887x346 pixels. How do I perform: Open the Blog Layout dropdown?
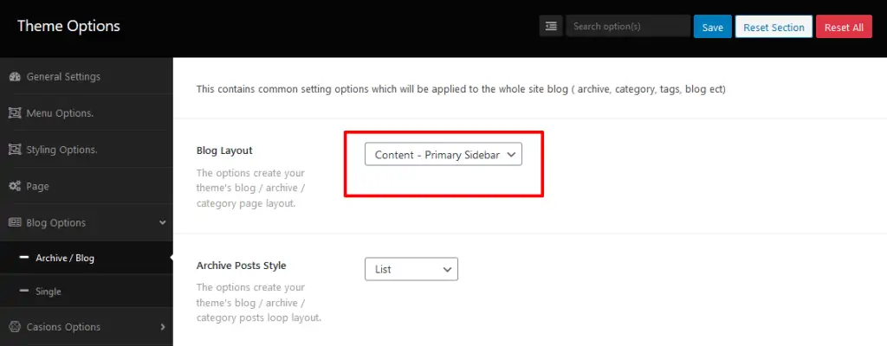pyautogui.click(x=443, y=154)
